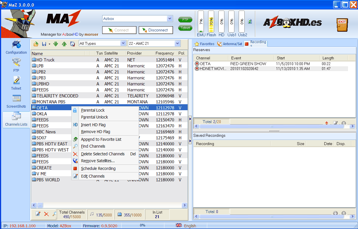Screen dimensions: 358x229
Task: Select the TELAIRITY ENCODED channel row
Action: click(x=109, y=96)
